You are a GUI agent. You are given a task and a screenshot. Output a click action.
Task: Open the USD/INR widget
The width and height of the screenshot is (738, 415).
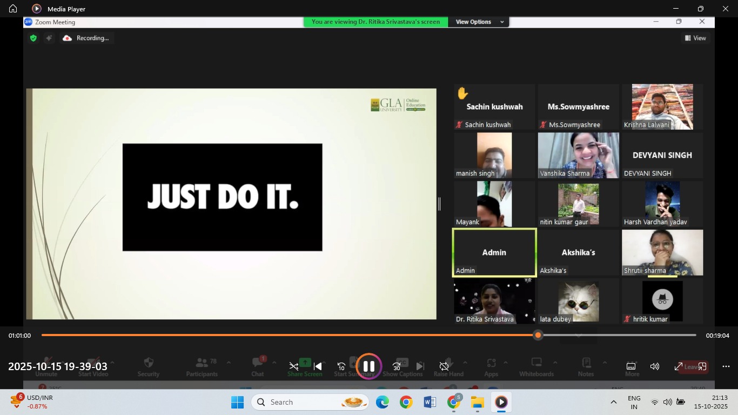tap(32, 402)
